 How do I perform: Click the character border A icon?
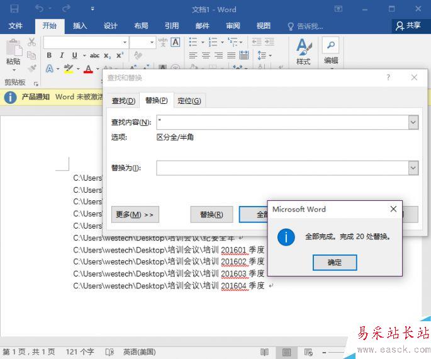tap(176, 42)
